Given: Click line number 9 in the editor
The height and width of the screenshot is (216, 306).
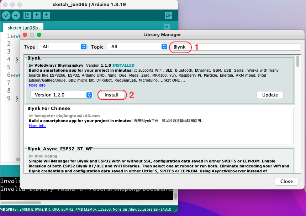Looking at the screenshot, I should coord(9,98).
